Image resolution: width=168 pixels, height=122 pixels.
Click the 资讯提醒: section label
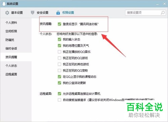pyautogui.click(x=46, y=24)
